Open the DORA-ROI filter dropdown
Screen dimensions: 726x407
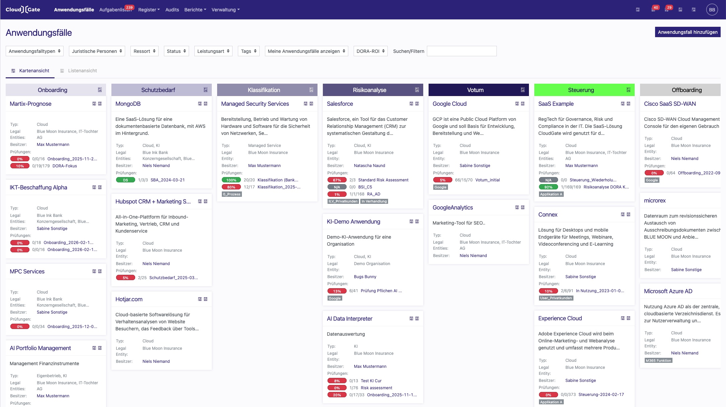click(x=370, y=51)
